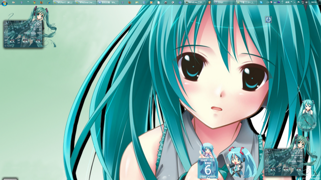Open the orange square icon in taskbar
This screenshot has width=321, height=180.
tap(151, 2)
